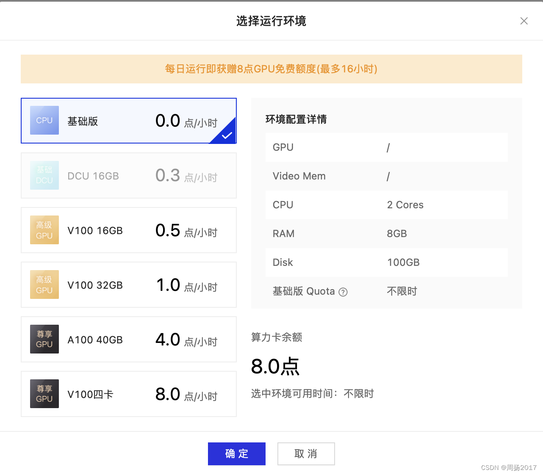Viewport: 543px width, 475px height.
Task: Confirm with the 确定 button
Action: (x=237, y=454)
